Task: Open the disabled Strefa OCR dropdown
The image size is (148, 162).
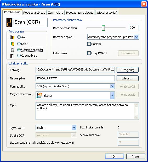Action: (74, 135)
